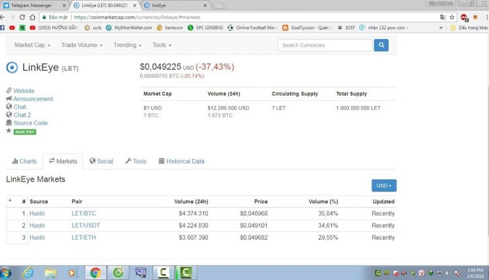Click the taskbar clock showing 1:04 PM
Image resolution: width=489 pixels, height=280 pixels.
(x=475, y=273)
